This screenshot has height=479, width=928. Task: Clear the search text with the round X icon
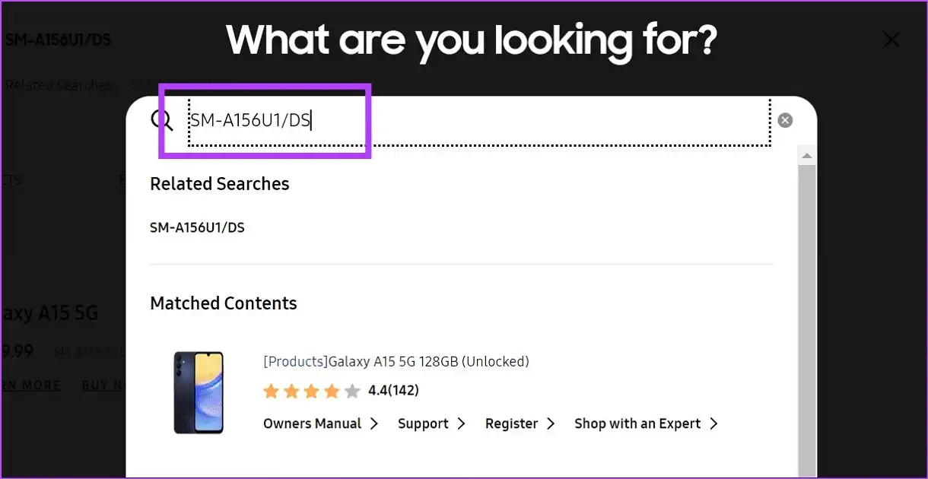(785, 120)
